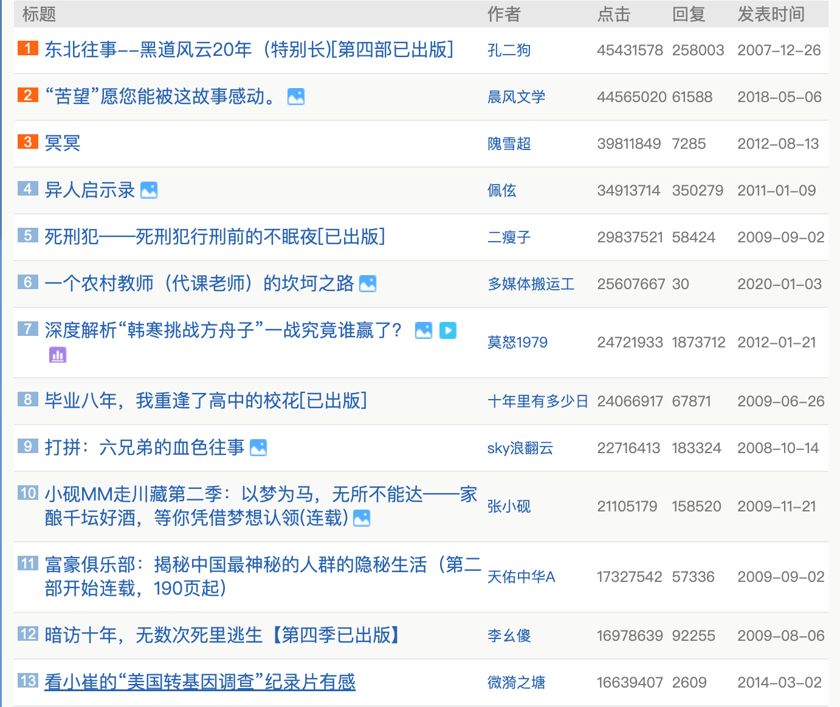Click image icon beside 打拼：六兄弟的血色往事
The width and height of the screenshot is (840, 707).
(258, 448)
